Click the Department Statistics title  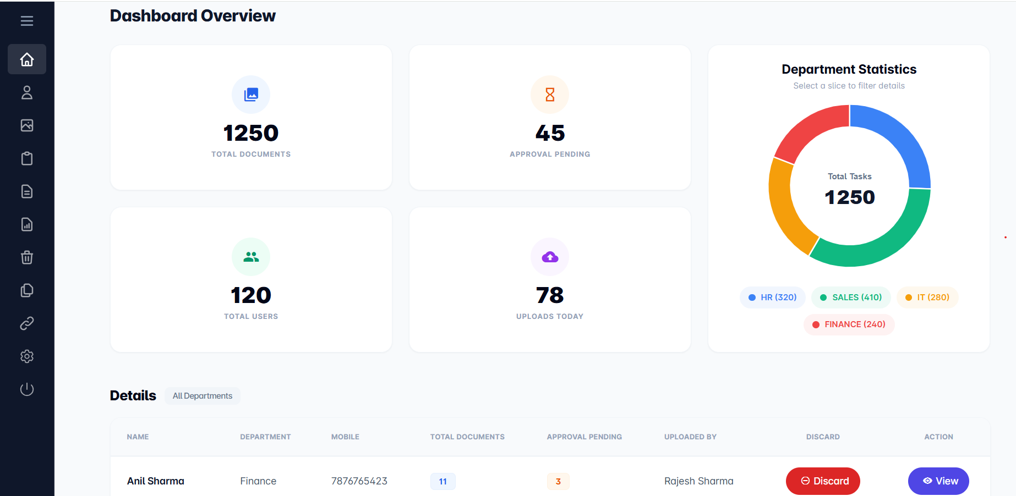click(x=849, y=69)
